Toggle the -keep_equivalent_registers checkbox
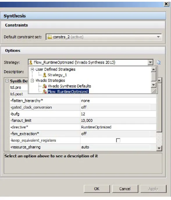 118,140
